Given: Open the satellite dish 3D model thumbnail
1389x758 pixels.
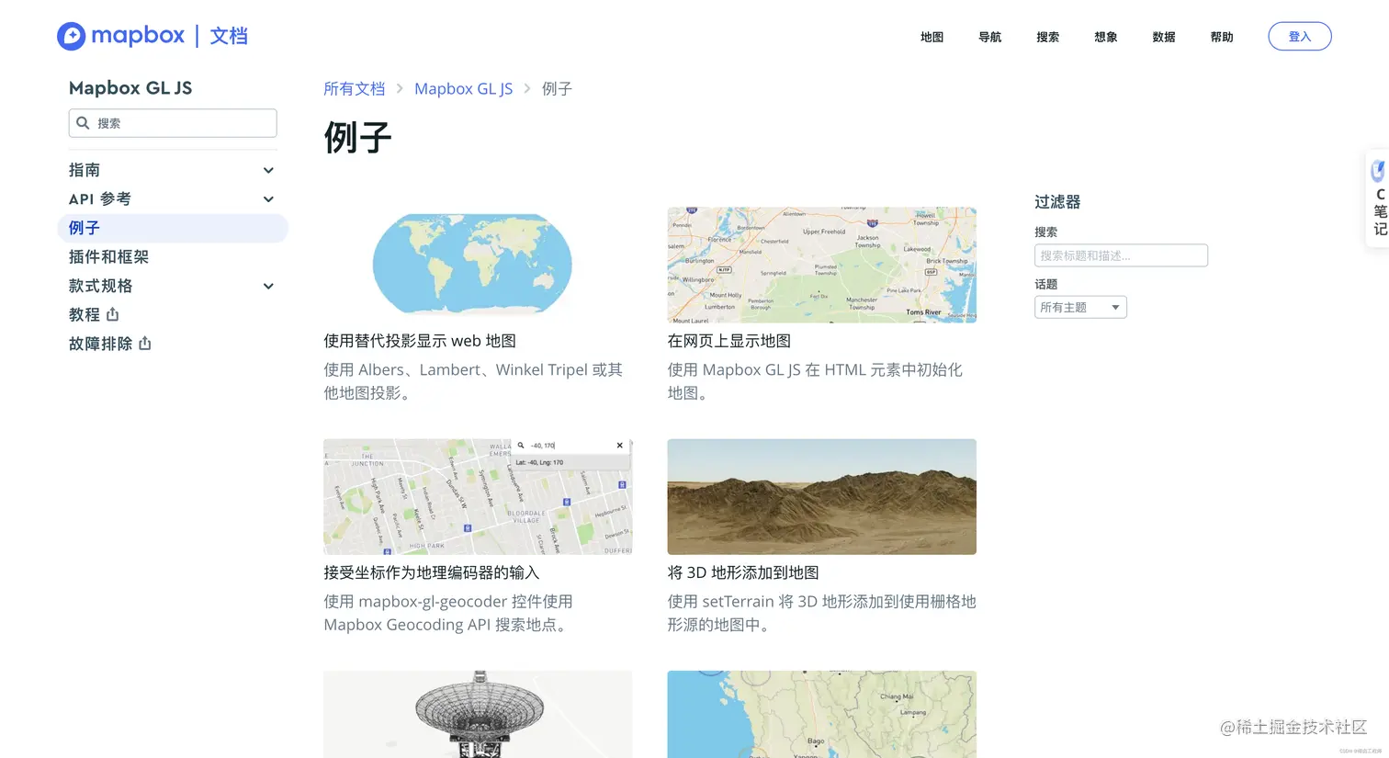Looking at the screenshot, I should 478,714.
